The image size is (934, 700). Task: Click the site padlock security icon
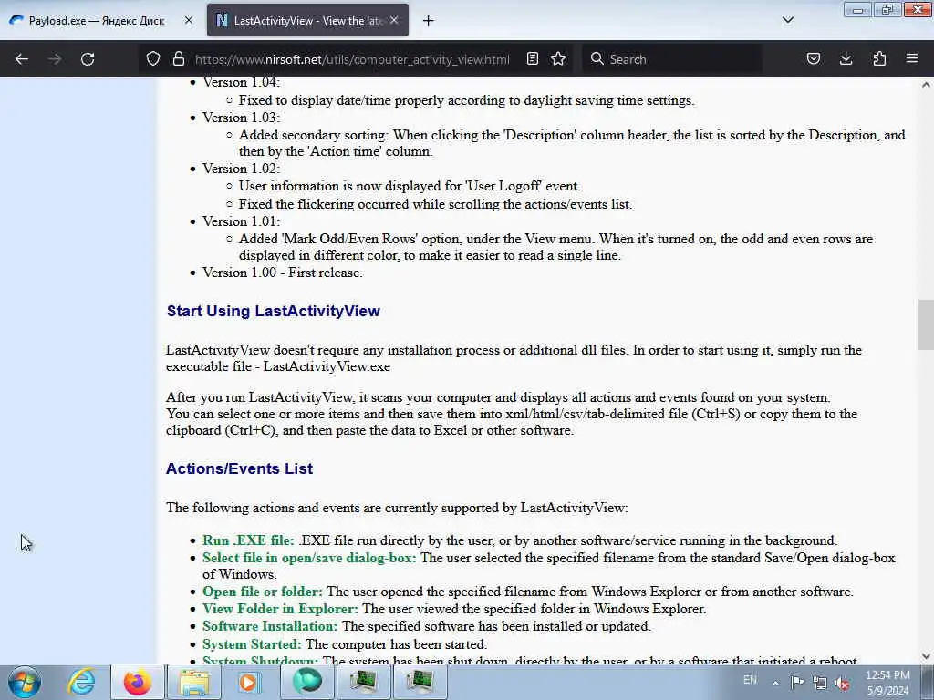click(178, 59)
